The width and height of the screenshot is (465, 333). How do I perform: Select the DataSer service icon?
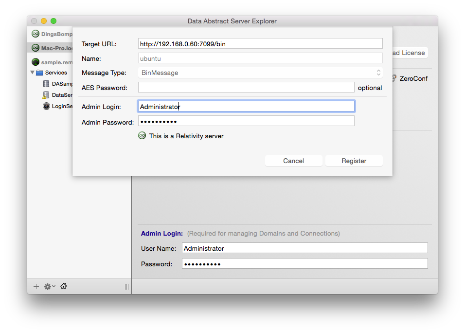tap(46, 95)
